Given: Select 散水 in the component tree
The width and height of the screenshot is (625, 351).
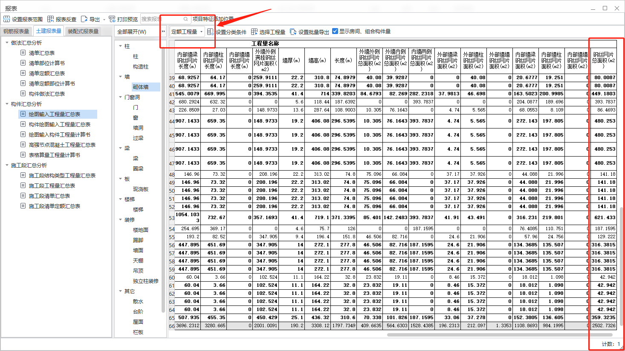Looking at the screenshot, I should pos(138,301).
